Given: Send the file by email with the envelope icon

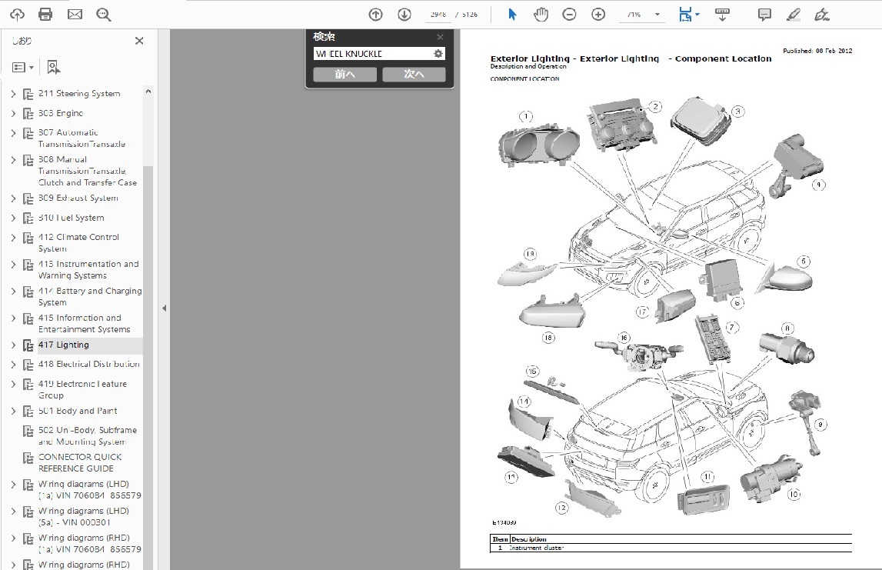Looking at the screenshot, I should tap(75, 15).
